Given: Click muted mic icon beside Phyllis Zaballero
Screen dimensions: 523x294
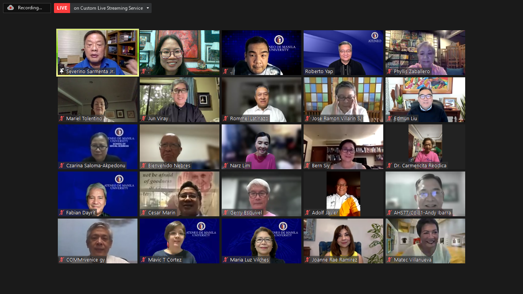Looking at the screenshot, I should tap(389, 71).
